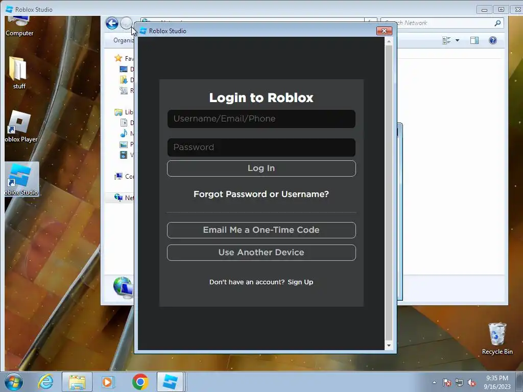Image resolution: width=523 pixels, height=392 pixels.
Task: Switch to Roblox Studio taskbar button
Action: point(170,382)
